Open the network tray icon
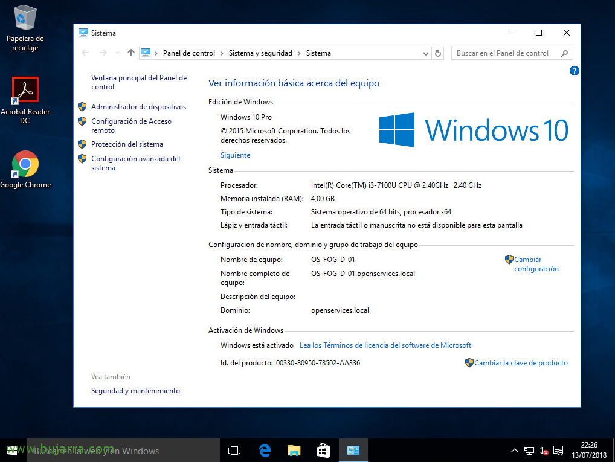Screen dimensions: 615x462 coord(529,451)
